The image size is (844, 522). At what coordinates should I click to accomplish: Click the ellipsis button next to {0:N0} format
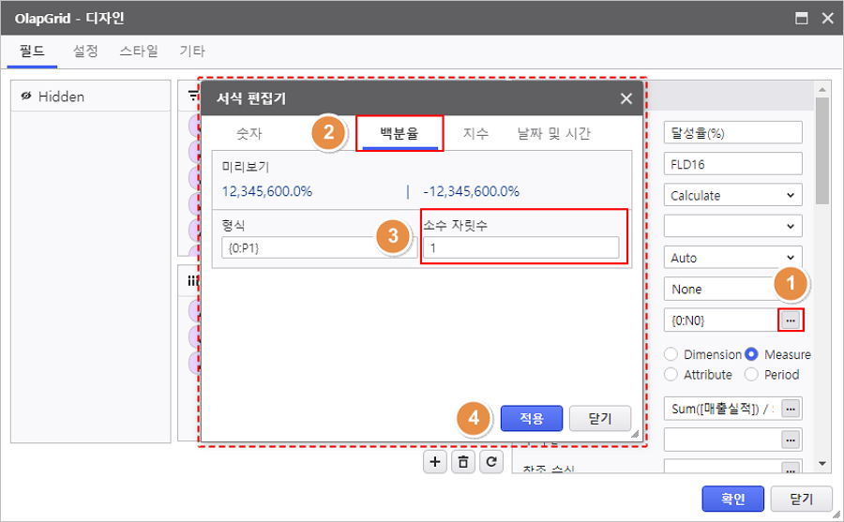[791, 321]
